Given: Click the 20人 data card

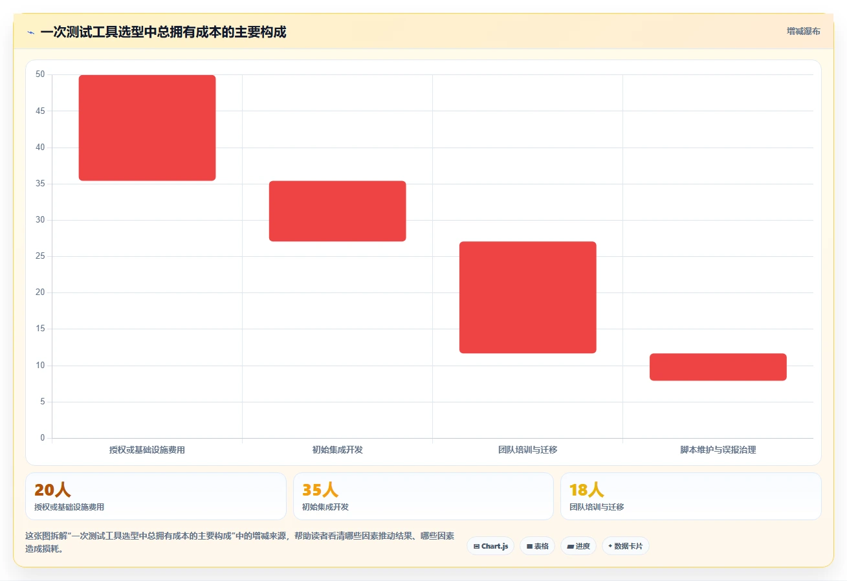Looking at the screenshot, I should pyautogui.click(x=156, y=496).
